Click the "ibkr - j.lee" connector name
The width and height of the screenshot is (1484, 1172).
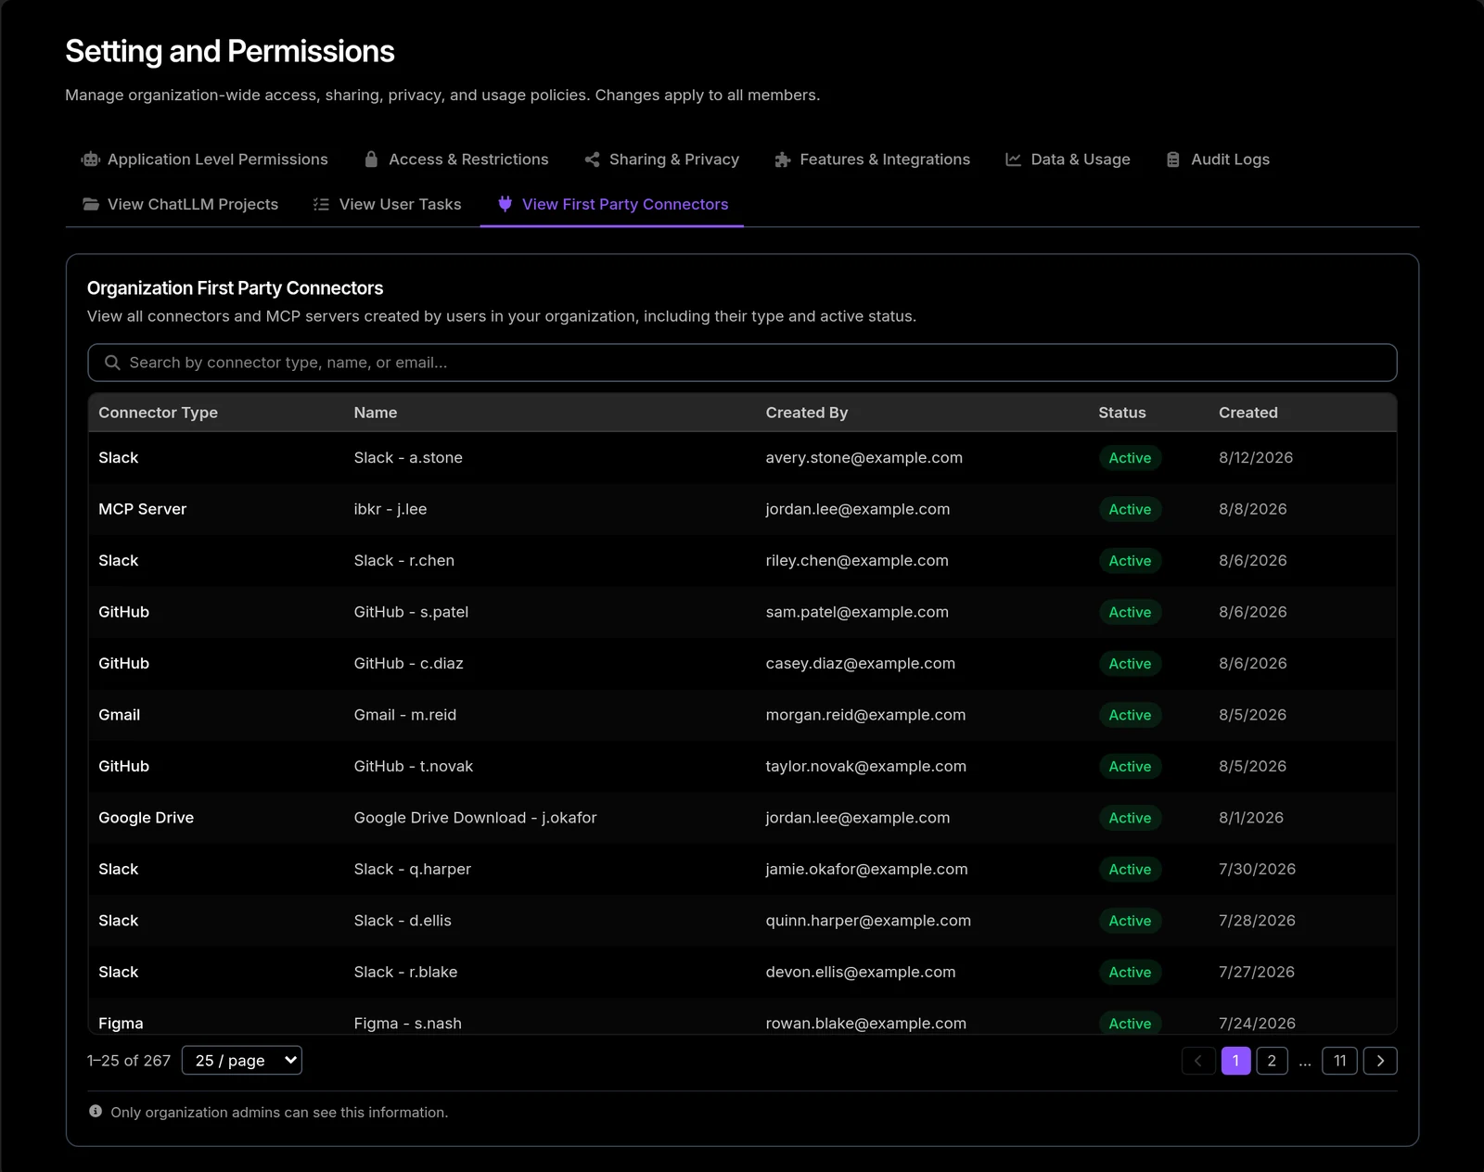click(390, 509)
